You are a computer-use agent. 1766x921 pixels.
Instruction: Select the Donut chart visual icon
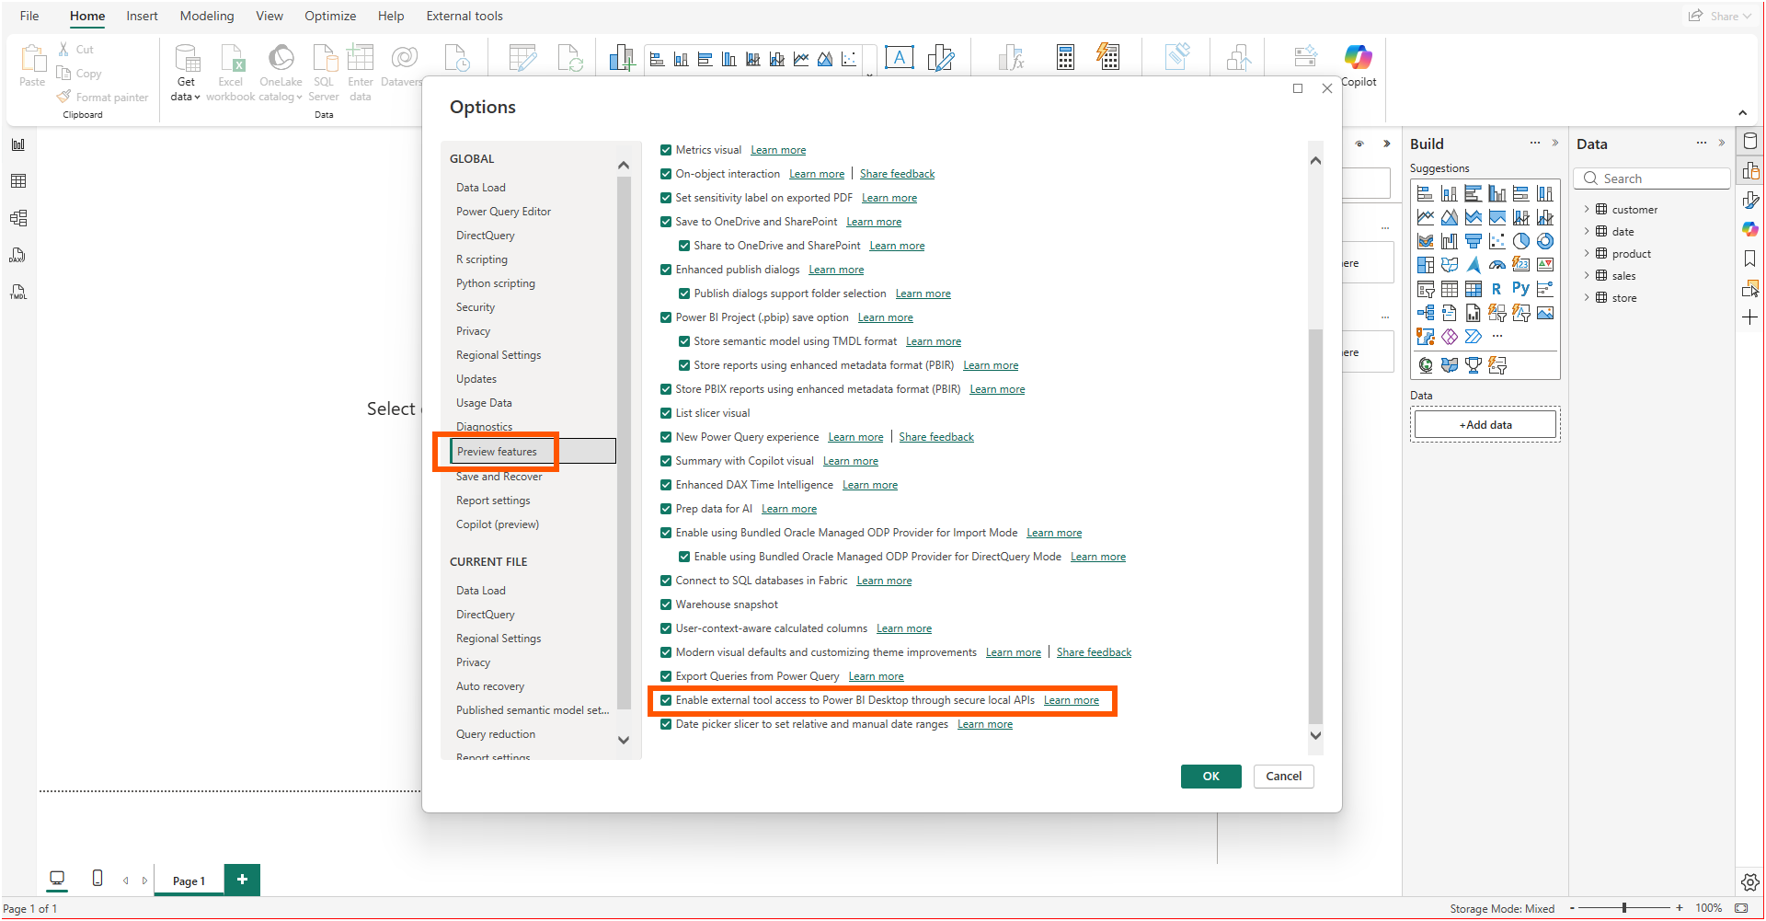click(x=1545, y=241)
